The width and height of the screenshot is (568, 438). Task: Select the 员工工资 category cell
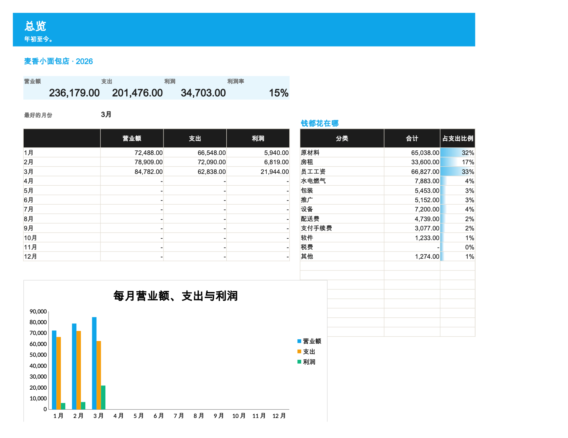pyautogui.click(x=342, y=172)
